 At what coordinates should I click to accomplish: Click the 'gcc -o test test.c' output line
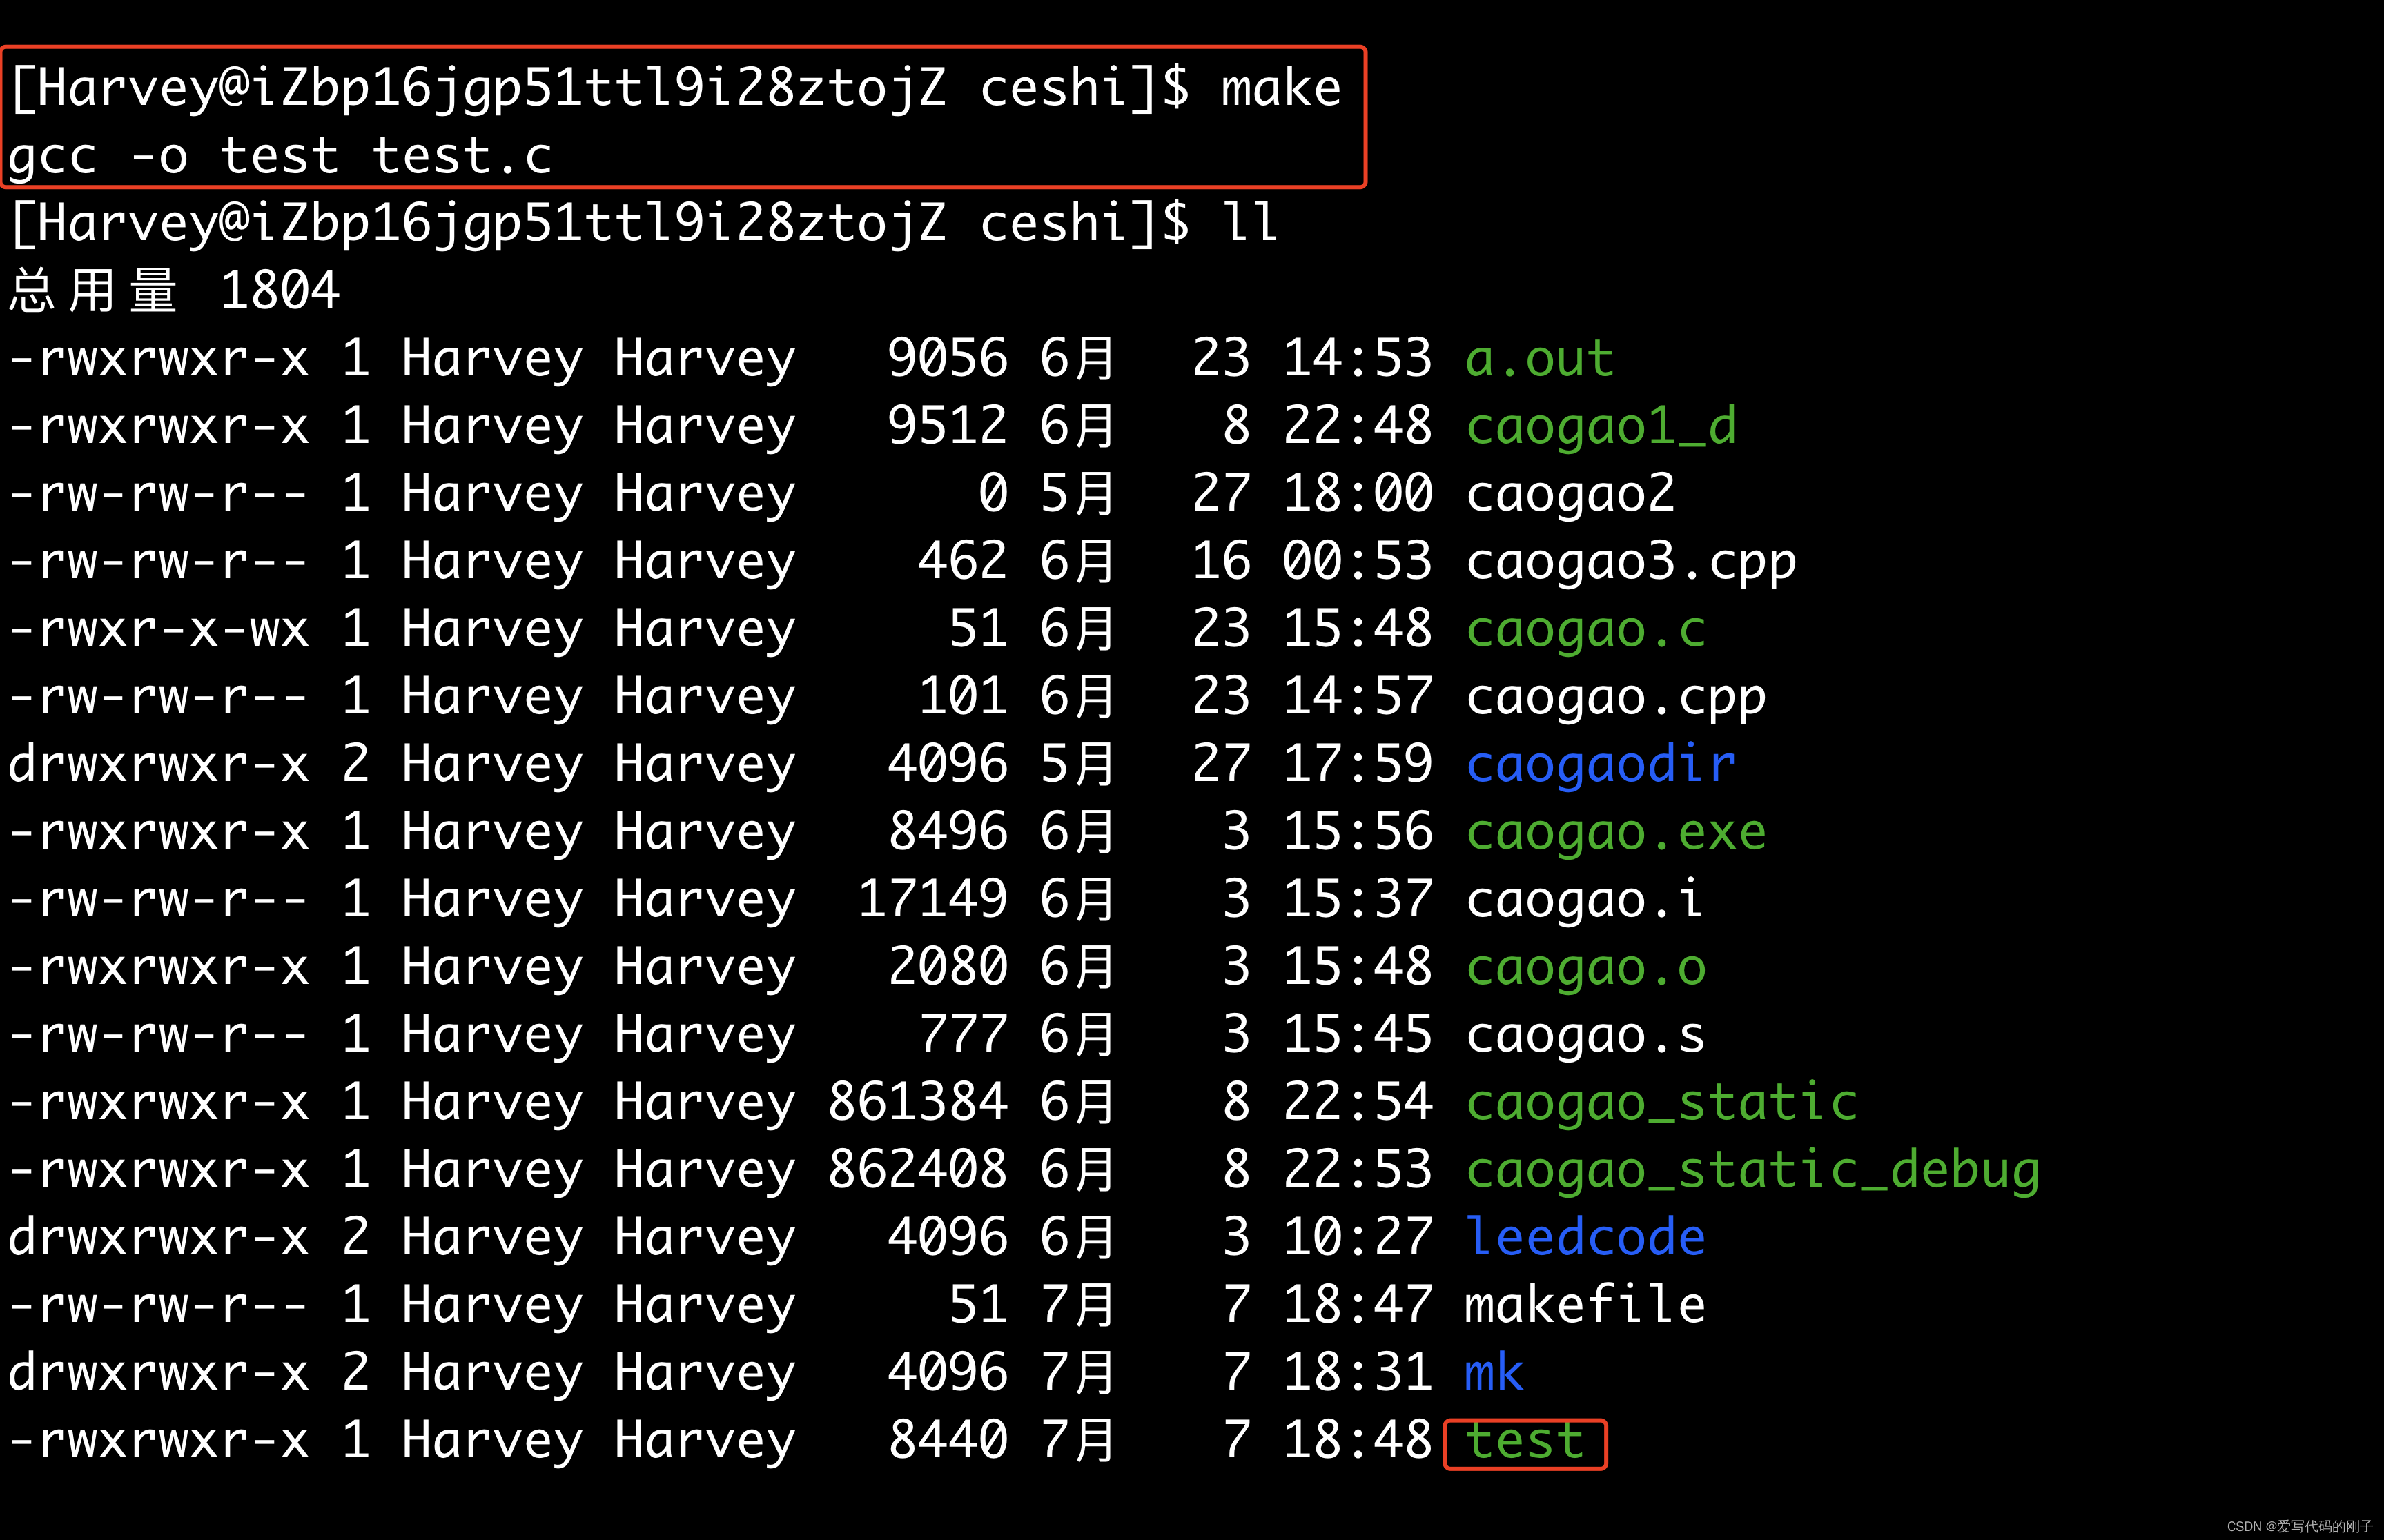(x=280, y=156)
